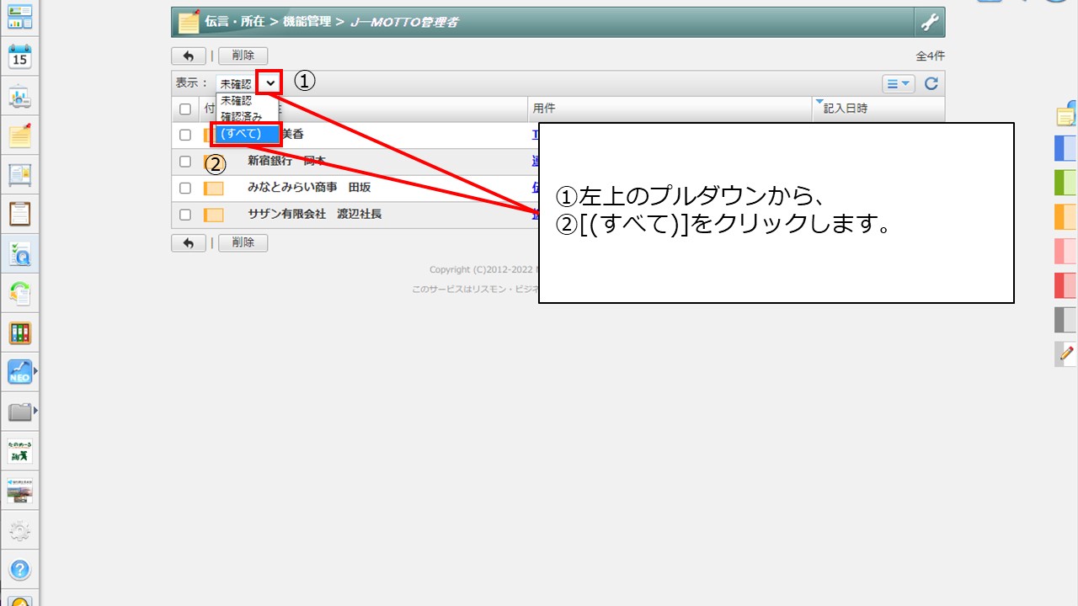Pick the green color swatch on right edge
This screenshot has height=606, width=1078.
(x=1066, y=183)
